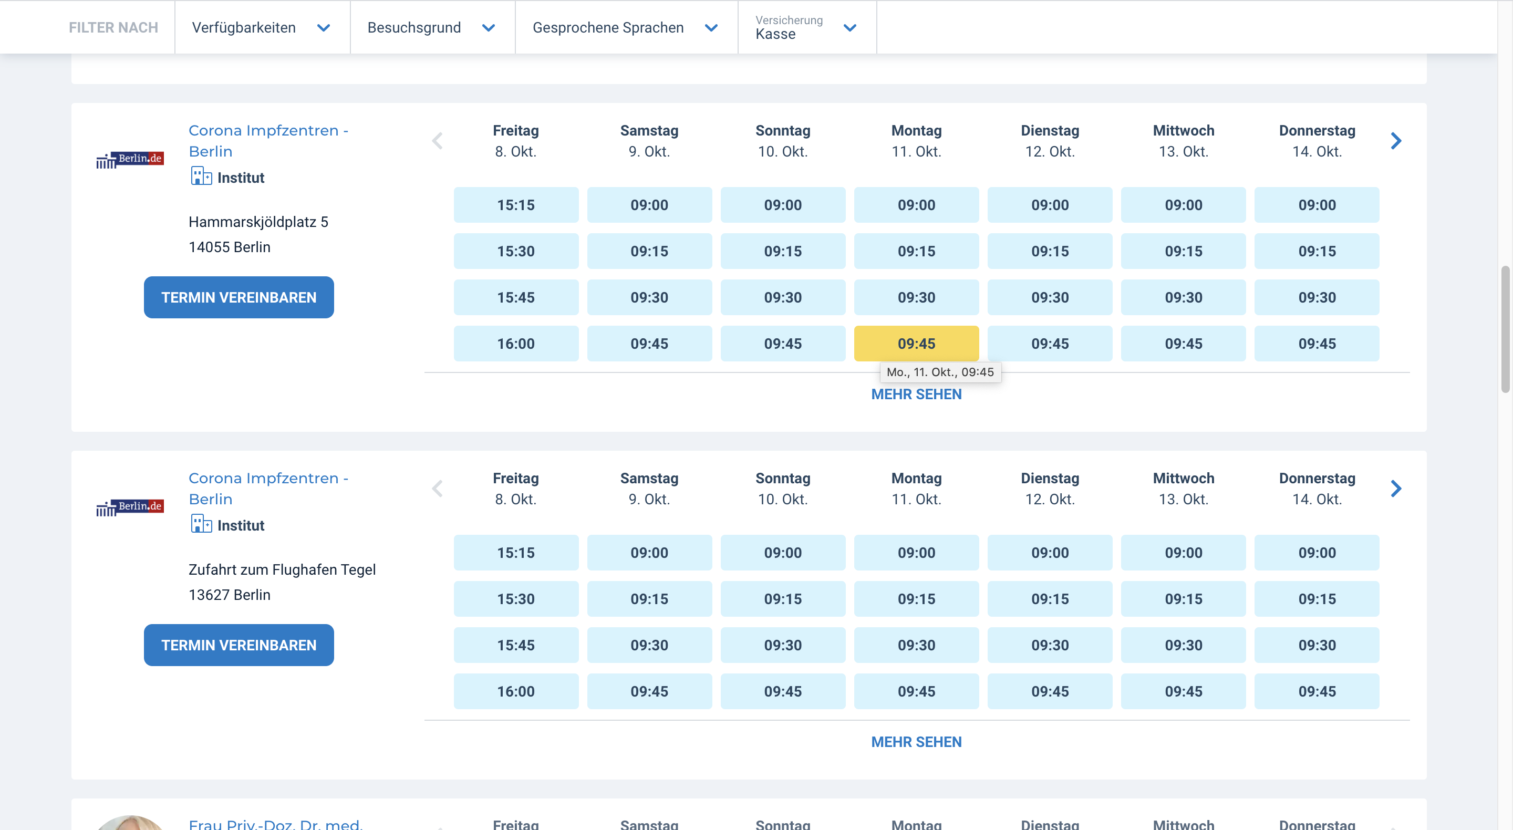Select Friday 15:30 slot at Flughafen Tegel
The image size is (1513, 830).
tap(516, 599)
